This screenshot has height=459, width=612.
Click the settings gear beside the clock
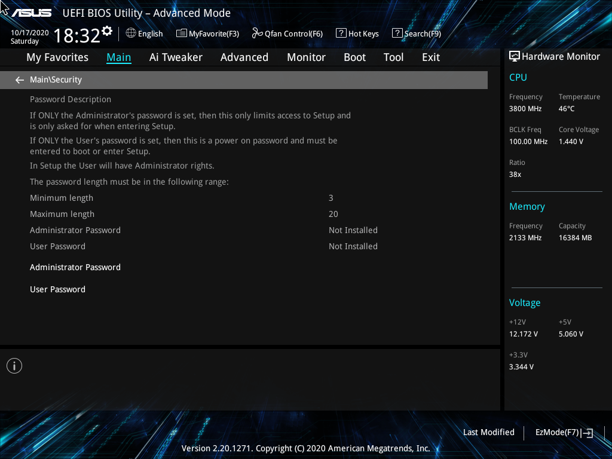tap(107, 30)
